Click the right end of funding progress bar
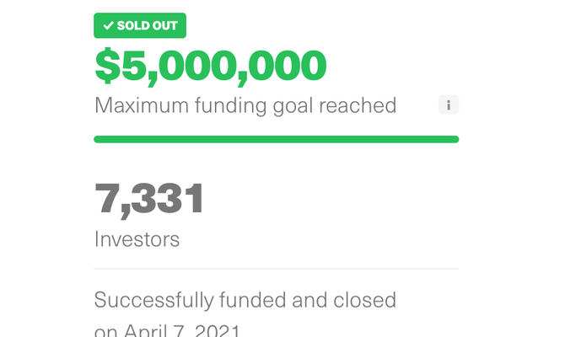The width and height of the screenshot is (565, 337). 455,139
